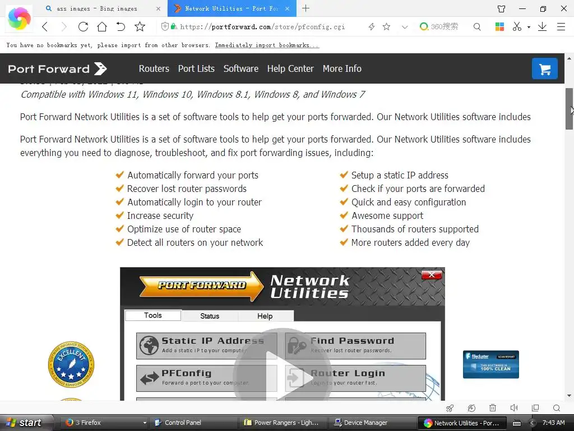Add page to favorites star icon
The height and width of the screenshot is (431, 574).
(140, 27)
